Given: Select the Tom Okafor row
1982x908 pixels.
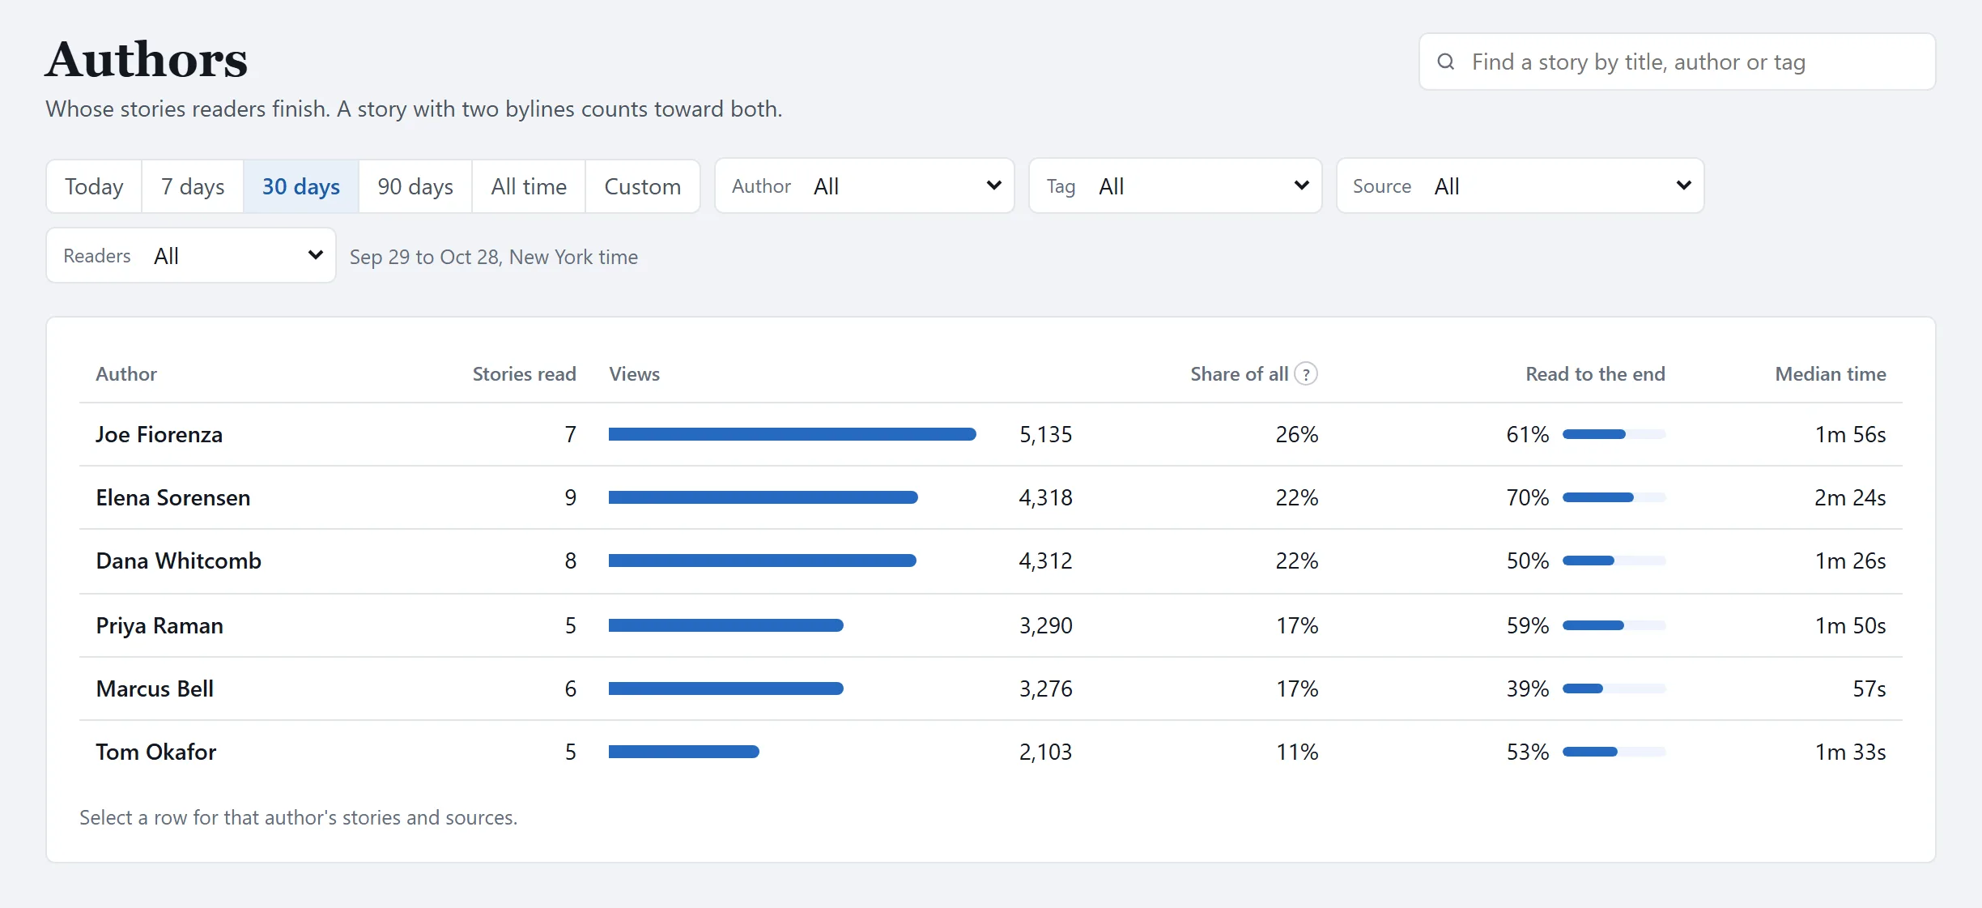Looking at the screenshot, I should point(991,752).
